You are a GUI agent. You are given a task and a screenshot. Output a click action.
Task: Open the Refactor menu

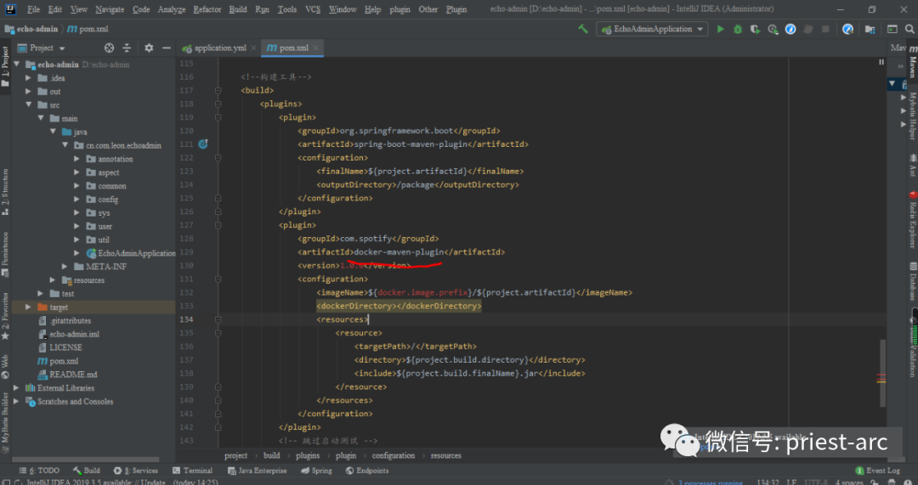[207, 9]
